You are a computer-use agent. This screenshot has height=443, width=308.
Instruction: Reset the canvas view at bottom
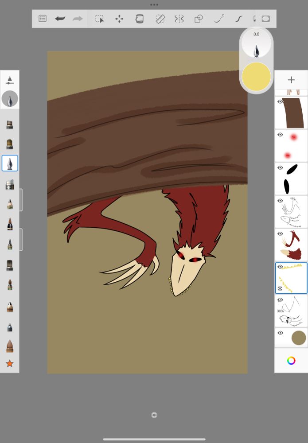pyautogui.click(x=154, y=415)
